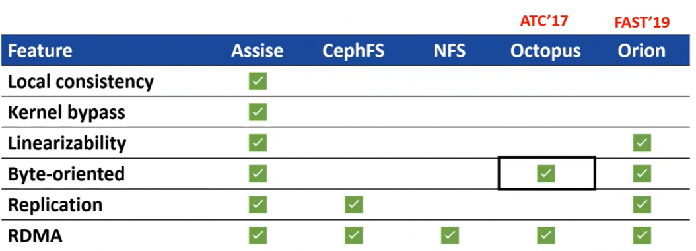Screen dimensions: 696x251
Task: Click the boxed Octopus Byte-oriented checkmark
Action: (546, 174)
